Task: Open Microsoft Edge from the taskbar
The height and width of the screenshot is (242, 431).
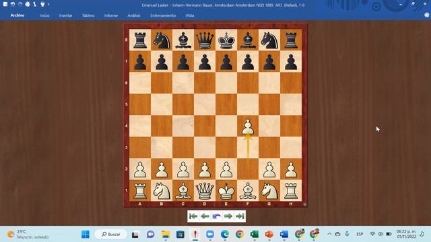Action: click(225, 235)
